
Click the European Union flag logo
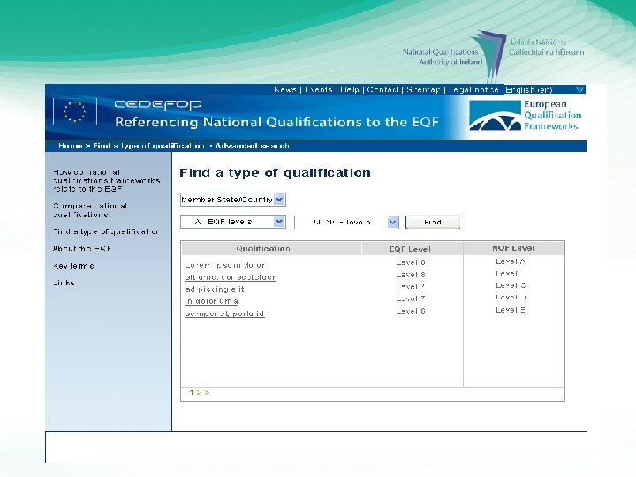click(75, 111)
